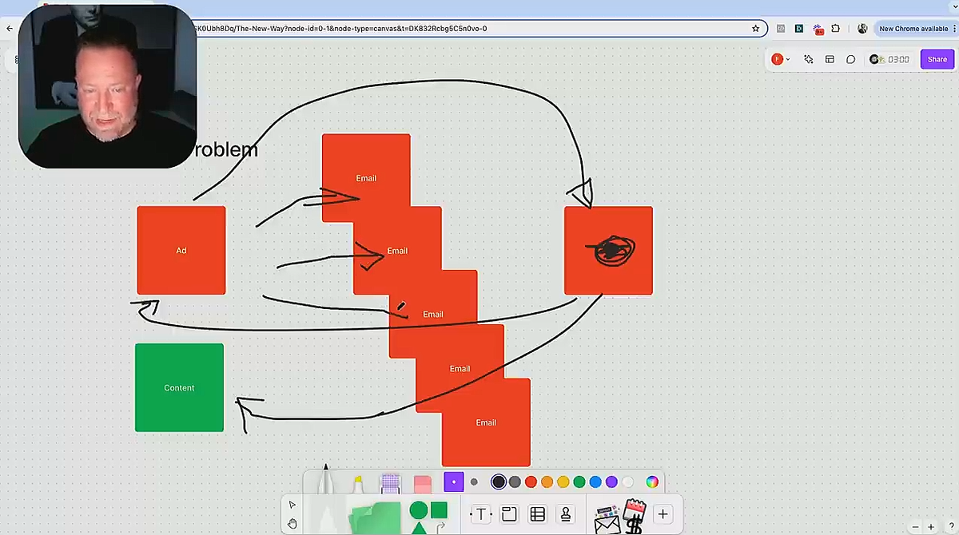Zoom out with the minus control
Screen dimensions: 959x535
pyautogui.click(x=915, y=527)
